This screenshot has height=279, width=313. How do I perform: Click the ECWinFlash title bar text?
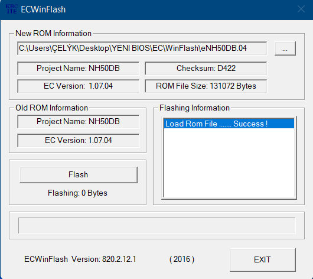pos(43,9)
